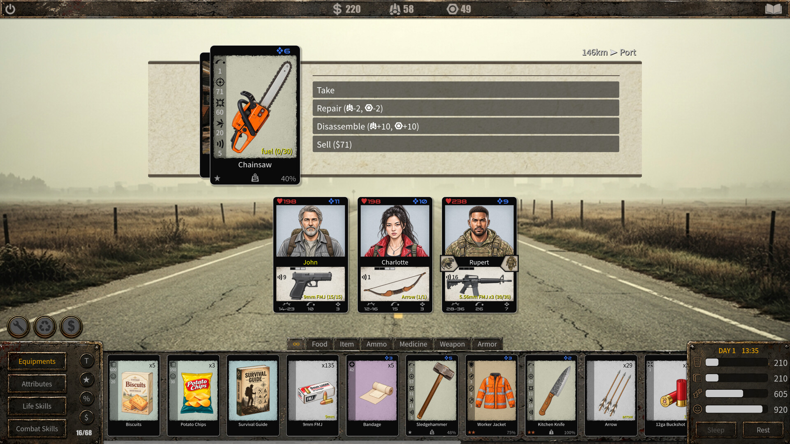
Task: Choose Take for the Chainsaw
Action: click(466, 90)
